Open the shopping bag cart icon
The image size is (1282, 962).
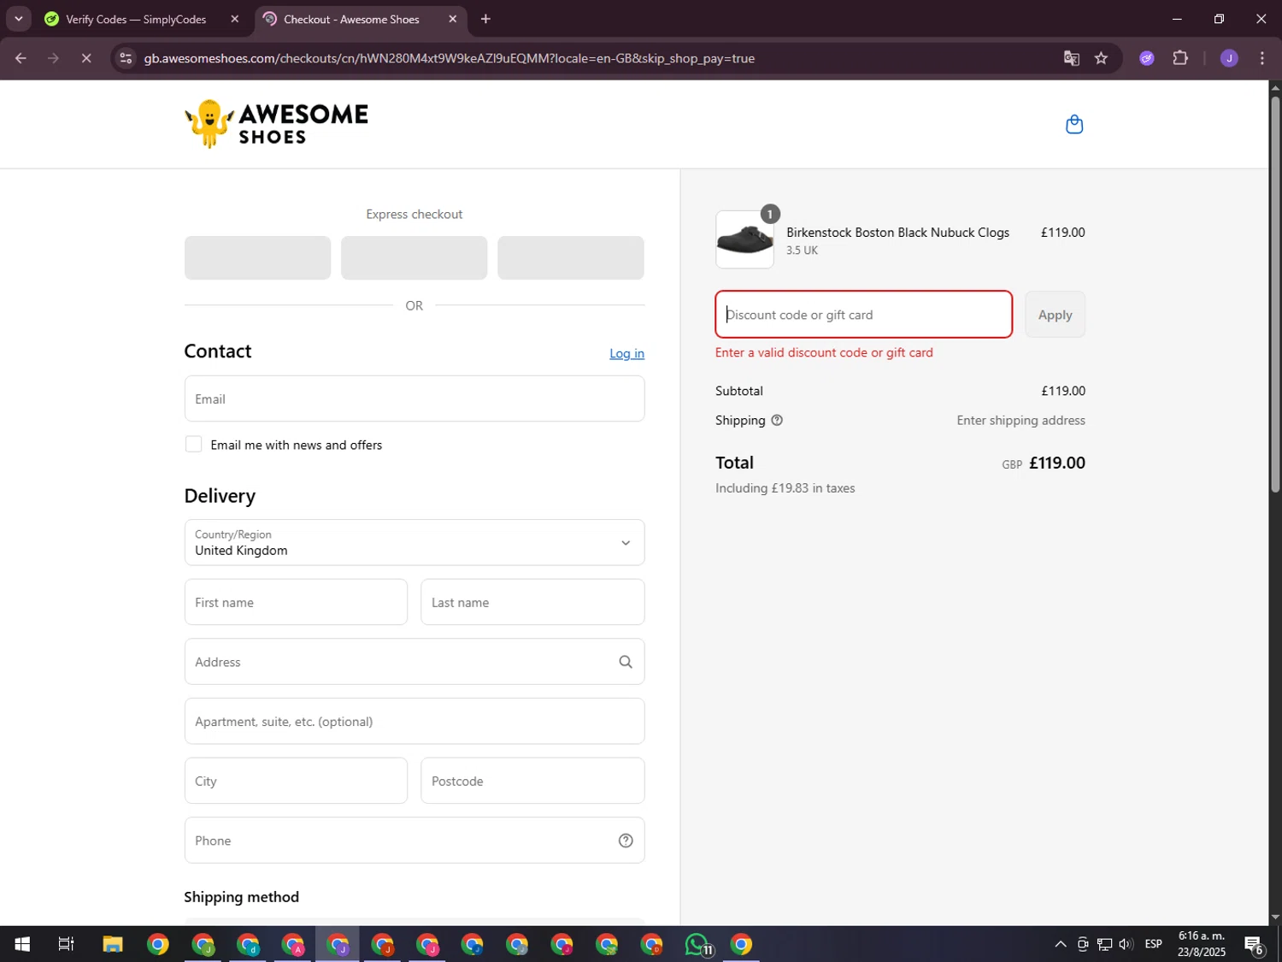point(1074,125)
